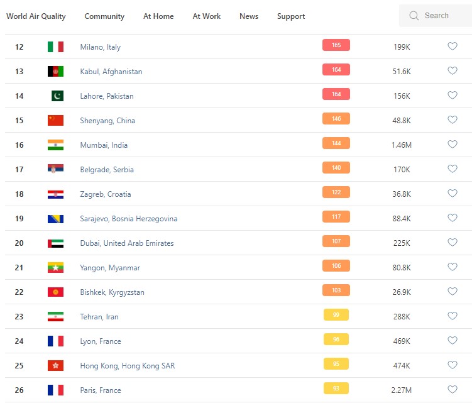Add Paris, France to favorites

coord(452,390)
